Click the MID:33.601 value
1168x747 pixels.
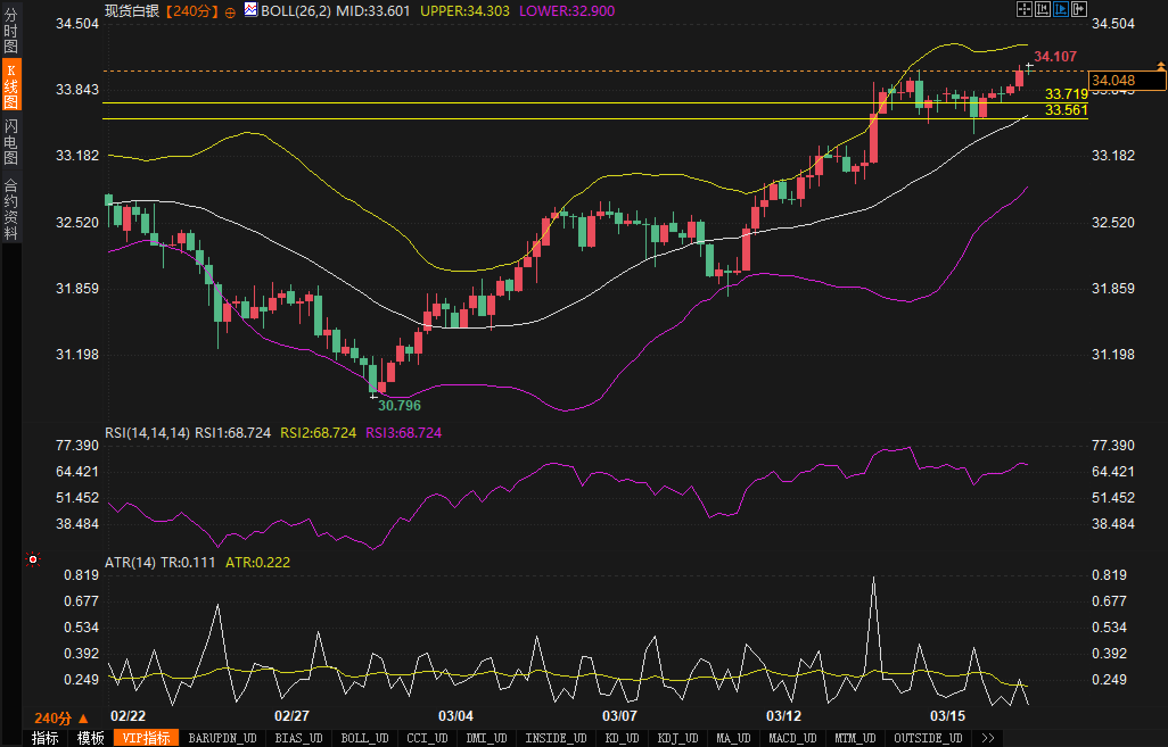pos(373,11)
